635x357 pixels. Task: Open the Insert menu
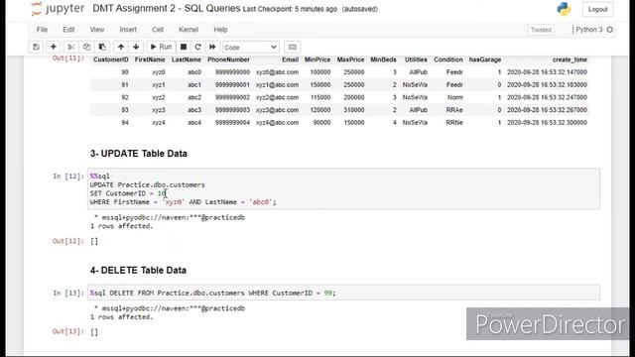128,30
